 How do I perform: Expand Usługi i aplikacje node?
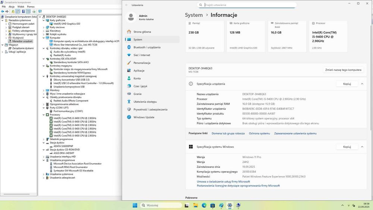point(2,52)
